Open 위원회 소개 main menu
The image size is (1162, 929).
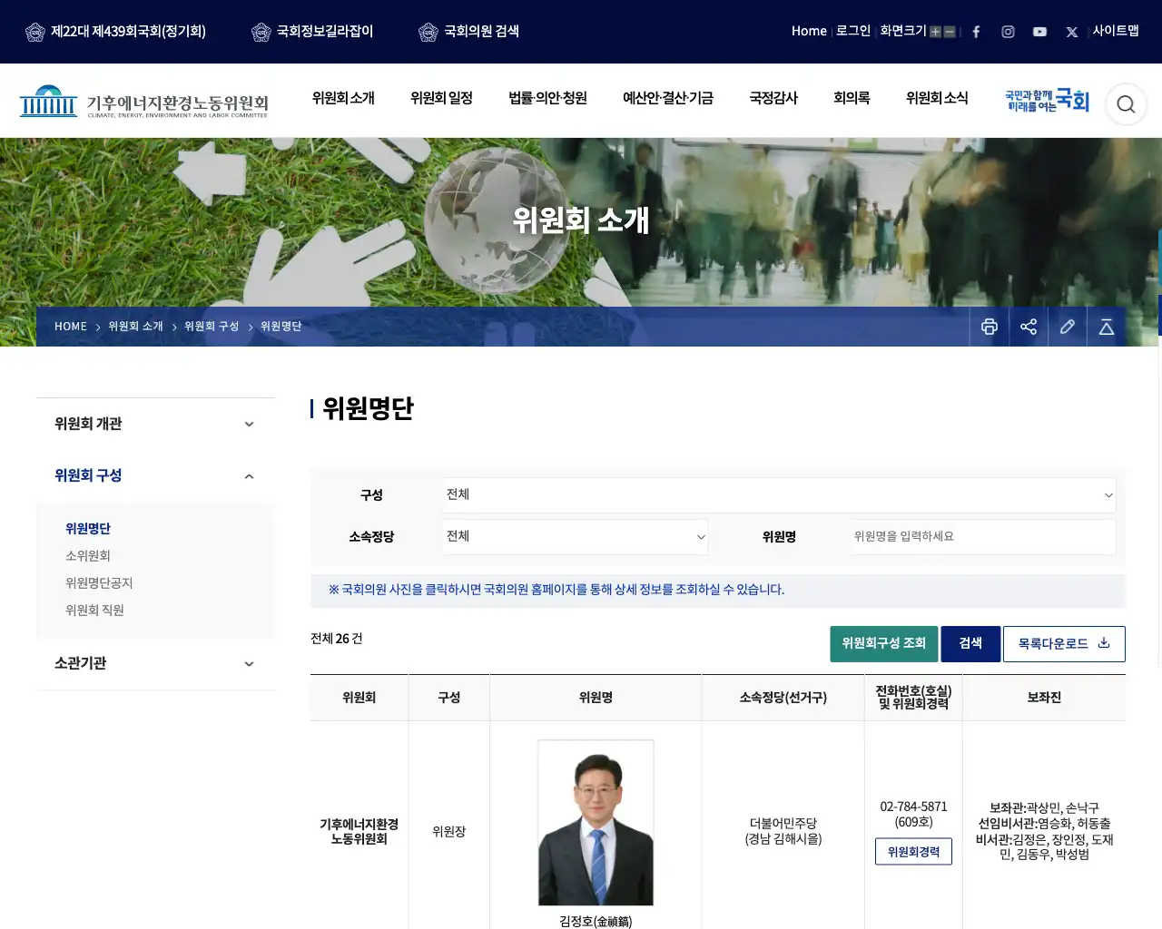(343, 98)
